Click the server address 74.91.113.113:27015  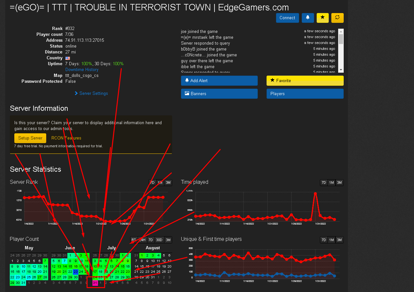point(85,40)
